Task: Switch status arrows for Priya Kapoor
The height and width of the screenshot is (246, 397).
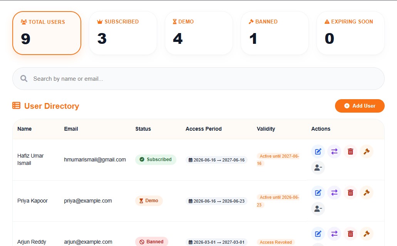Action: point(334,193)
